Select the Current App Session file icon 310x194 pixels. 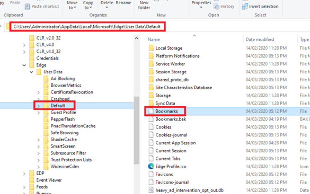click(151, 143)
